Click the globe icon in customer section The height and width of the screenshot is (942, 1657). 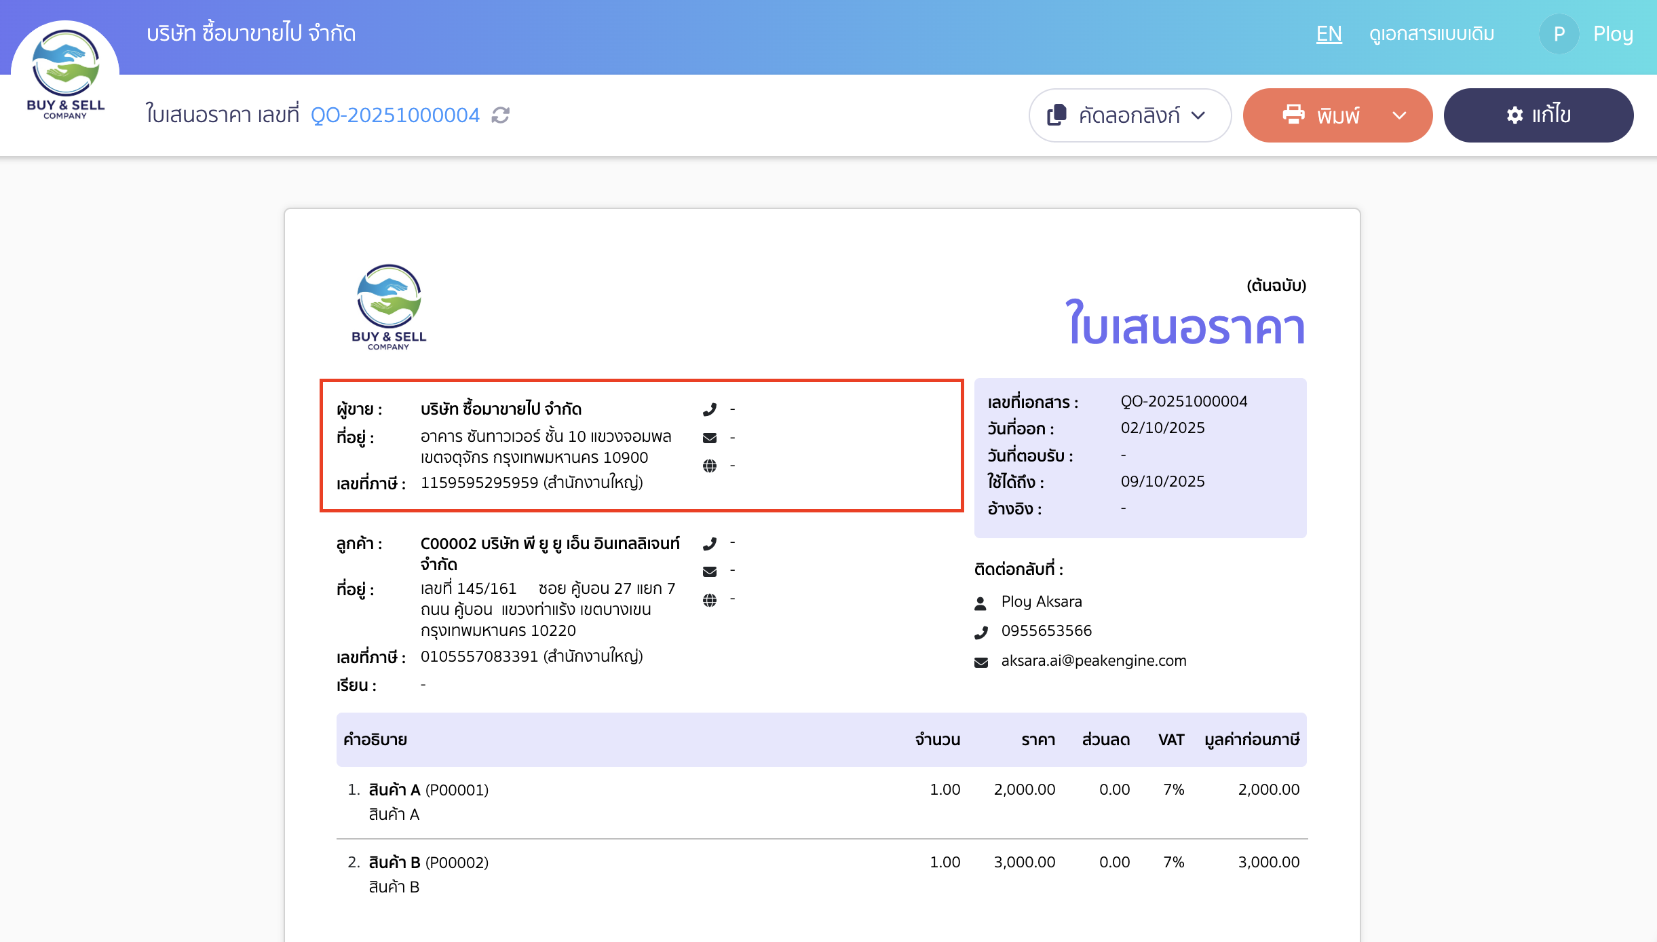pyautogui.click(x=710, y=599)
